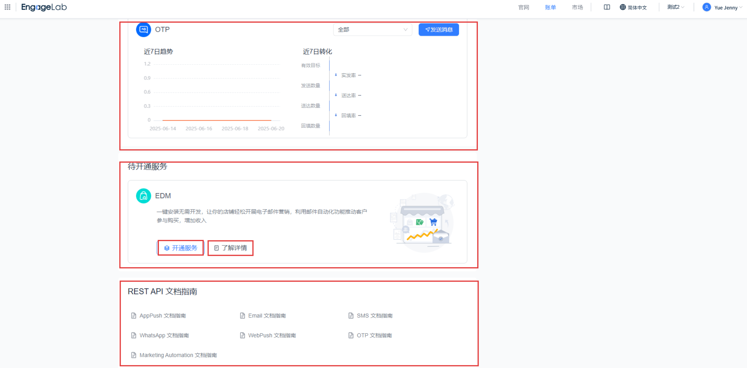Open 市场 in top navigation
This screenshot has width=747, height=368.
(x=577, y=7)
